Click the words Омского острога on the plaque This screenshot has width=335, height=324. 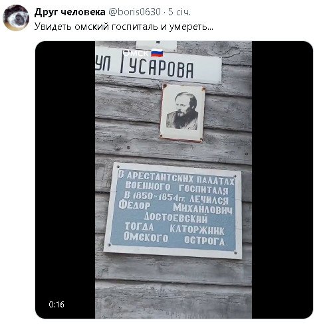(x=174, y=239)
